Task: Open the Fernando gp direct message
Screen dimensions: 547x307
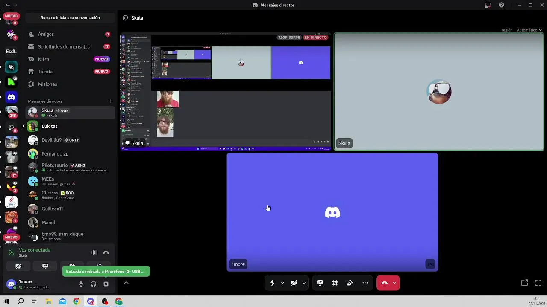Action: click(x=70, y=153)
